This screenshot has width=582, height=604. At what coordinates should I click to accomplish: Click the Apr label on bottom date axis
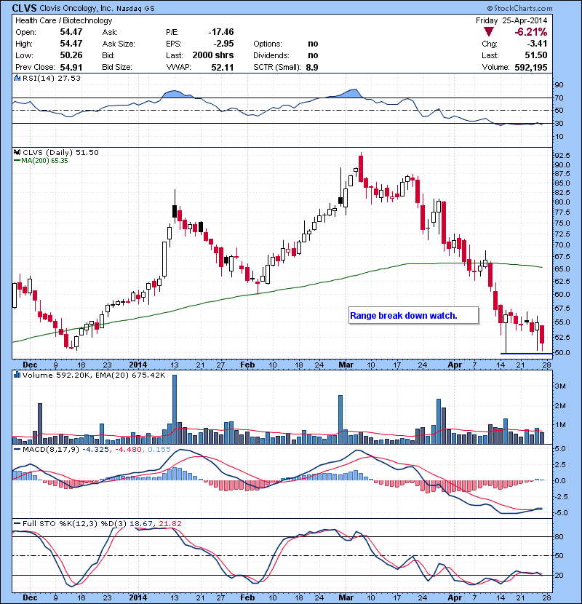click(x=455, y=597)
